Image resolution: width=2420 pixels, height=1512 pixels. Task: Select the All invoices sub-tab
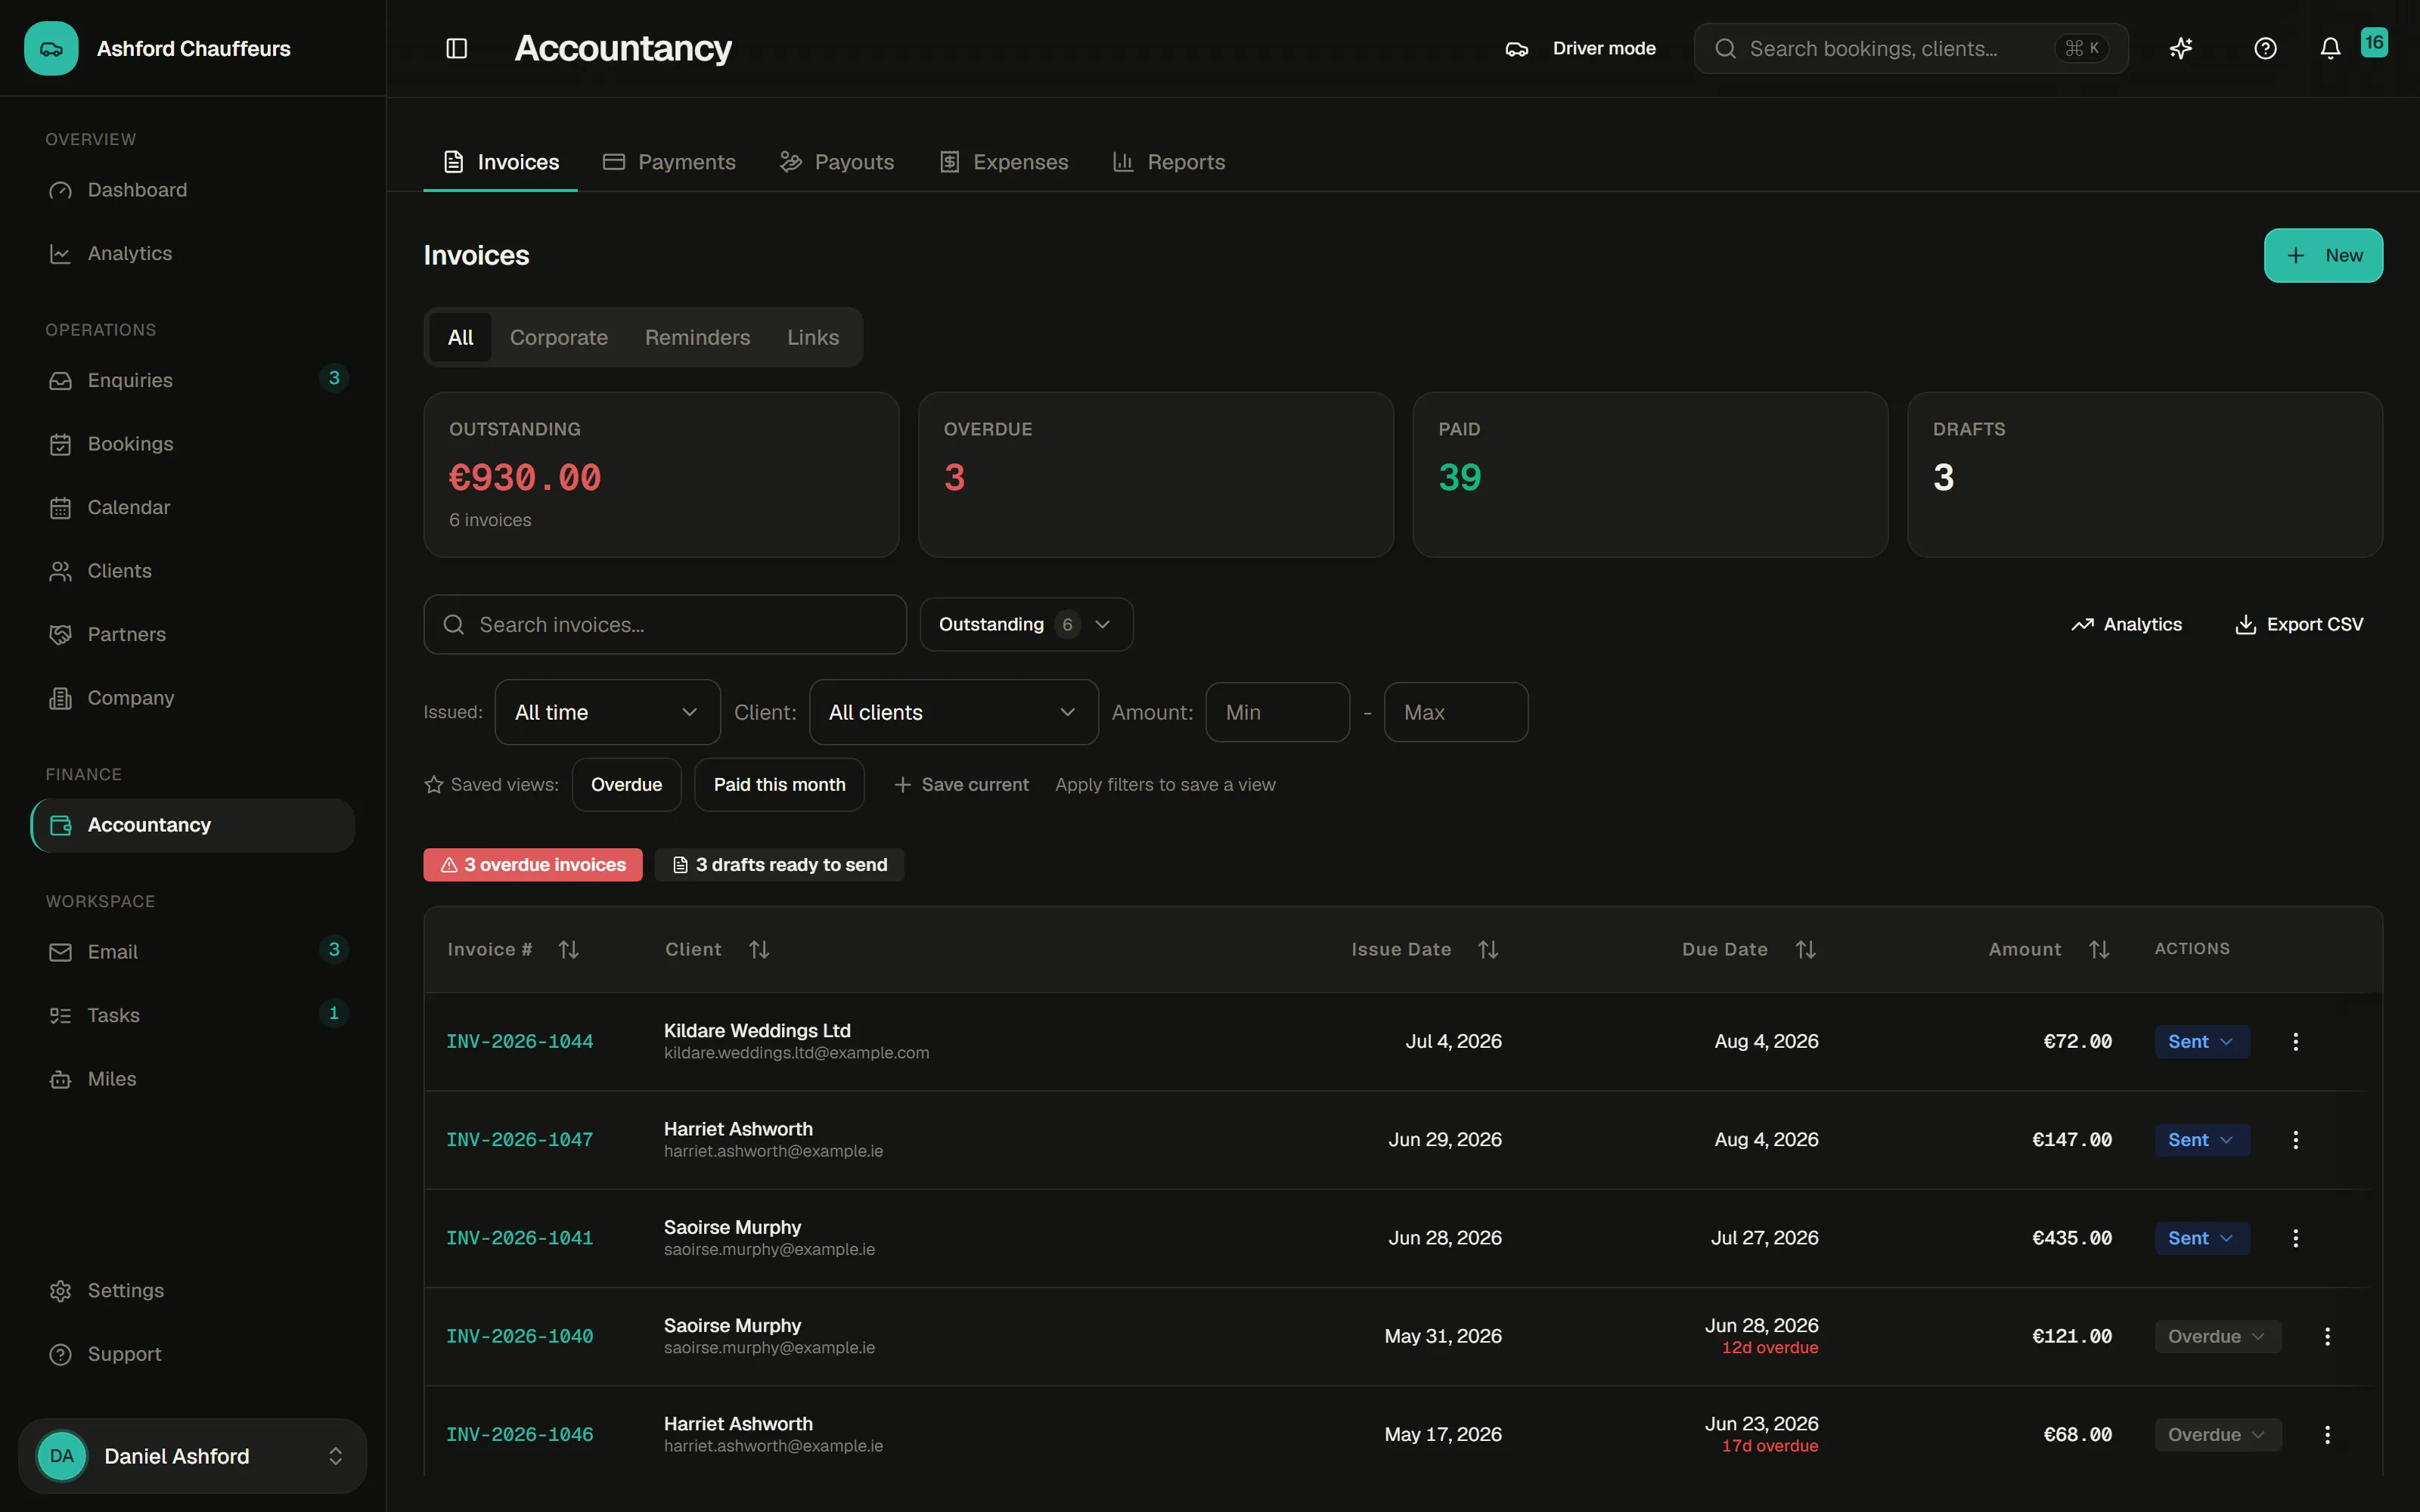tap(460, 337)
